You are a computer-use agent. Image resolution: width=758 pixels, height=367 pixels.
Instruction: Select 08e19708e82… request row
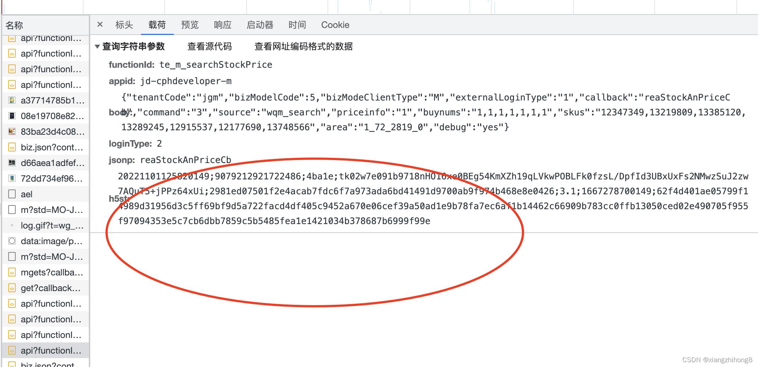[x=46, y=116]
